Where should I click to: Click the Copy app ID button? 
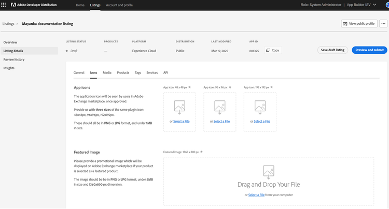click(273, 50)
